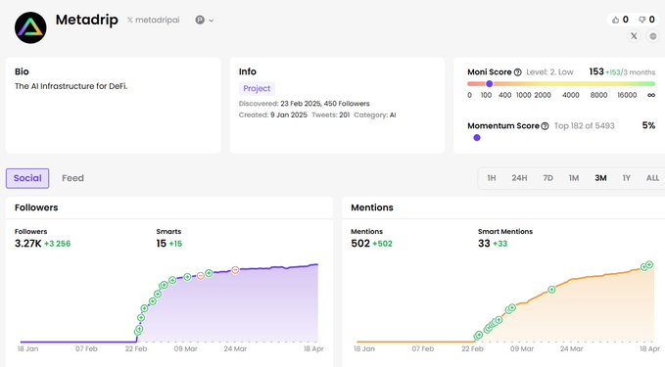This screenshot has height=367, width=665.
Task: Open the X profile icon under votes
Action: [634, 36]
